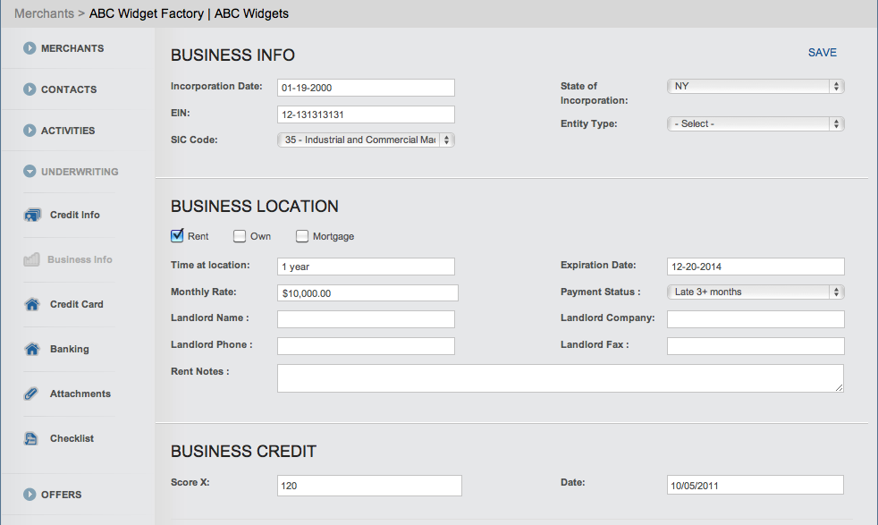This screenshot has width=878, height=525.
Task: Click the Merchants breadcrumb link
Action: point(44,13)
